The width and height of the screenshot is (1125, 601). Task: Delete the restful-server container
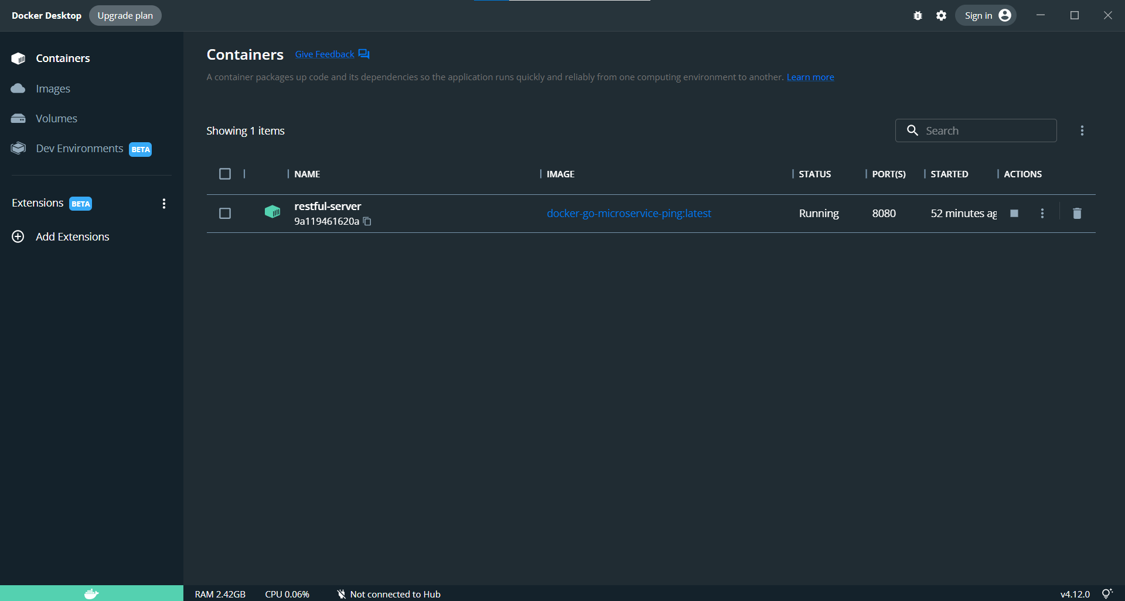tap(1077, 213)
